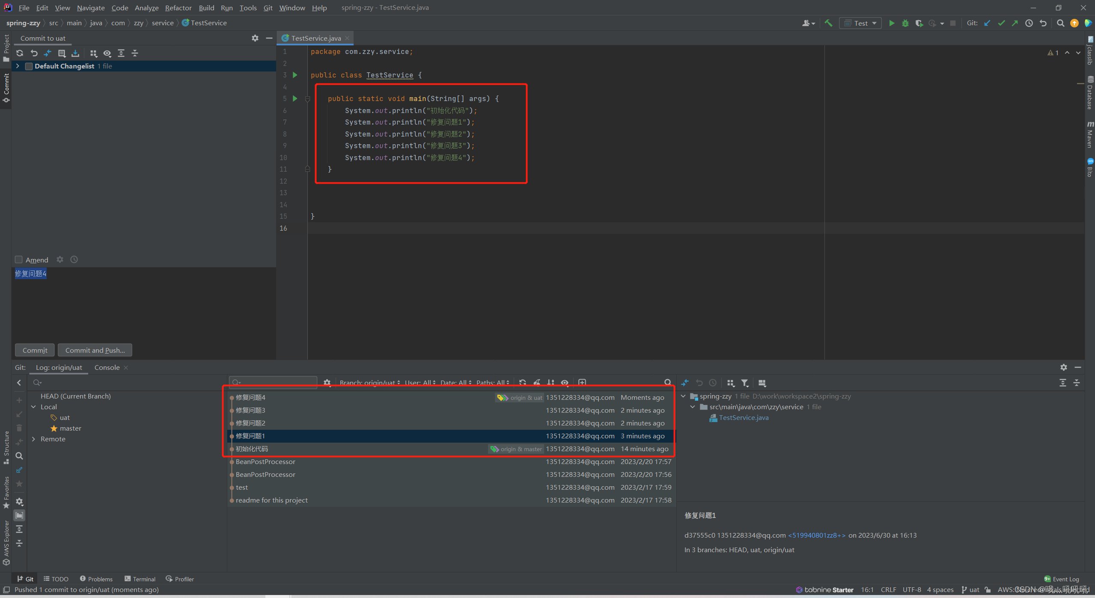The image size is (1095, 598).
Task: Click Git rollback icon in main toolbar
Action: tap(1043, 23)
